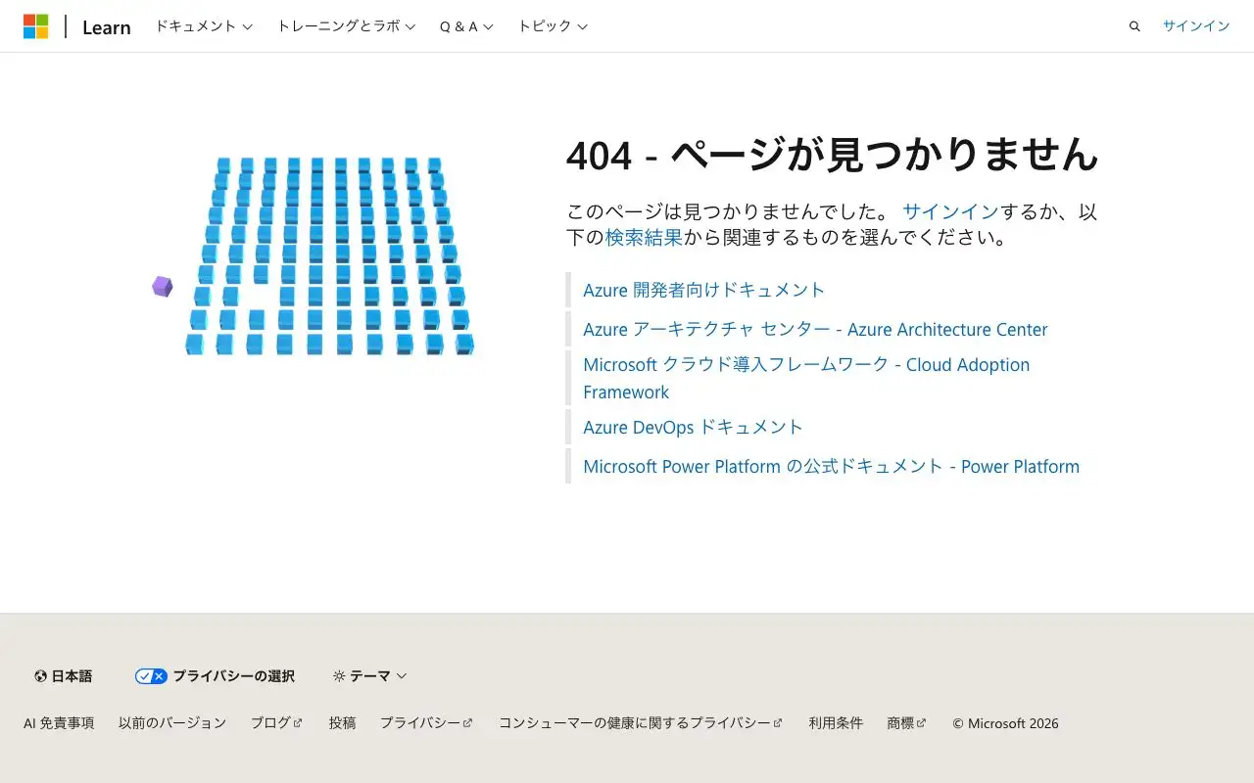The width and height of the screenshot is (1254, 783).
Task: Expand the トレーニングとラボ menu
Action: coord(346,26)
